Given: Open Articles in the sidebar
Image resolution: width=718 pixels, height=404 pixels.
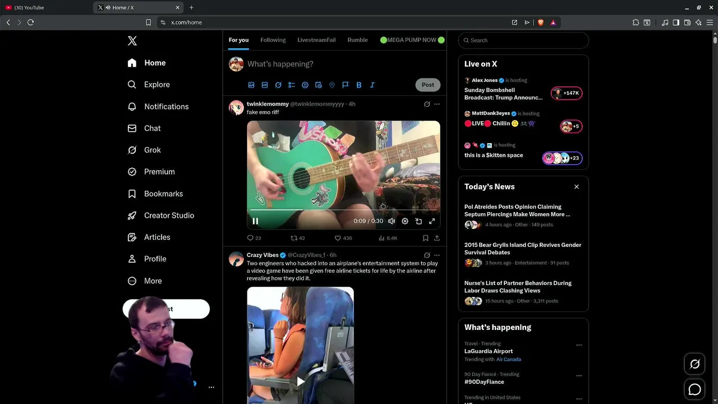Looking at the screenshot, I should 149,237.
